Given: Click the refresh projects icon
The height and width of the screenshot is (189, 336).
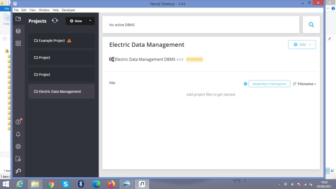Looking at the screenshot, I should click(x=55, y=20).
